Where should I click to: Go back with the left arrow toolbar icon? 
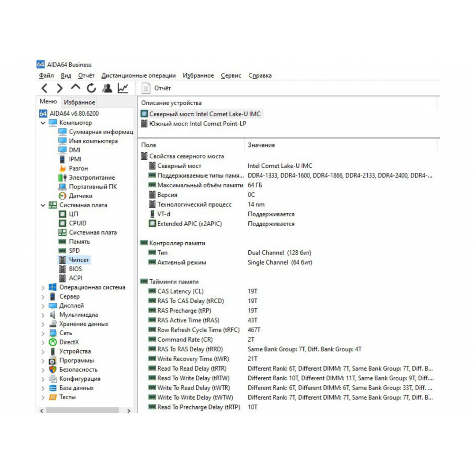[45, 88]
